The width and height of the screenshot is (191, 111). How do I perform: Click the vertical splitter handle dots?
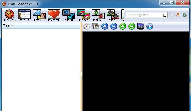[x=81, y=74]
